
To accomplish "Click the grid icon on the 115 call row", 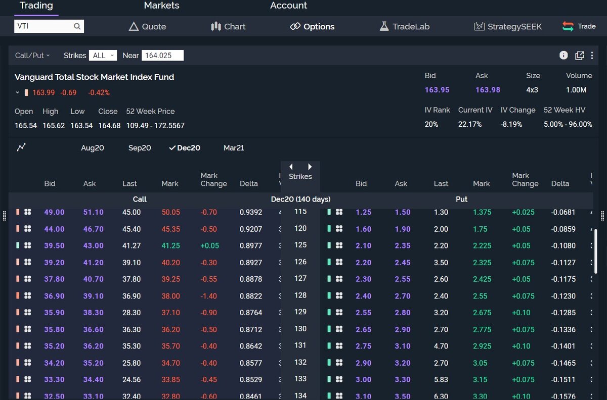I will click(28, 212).
